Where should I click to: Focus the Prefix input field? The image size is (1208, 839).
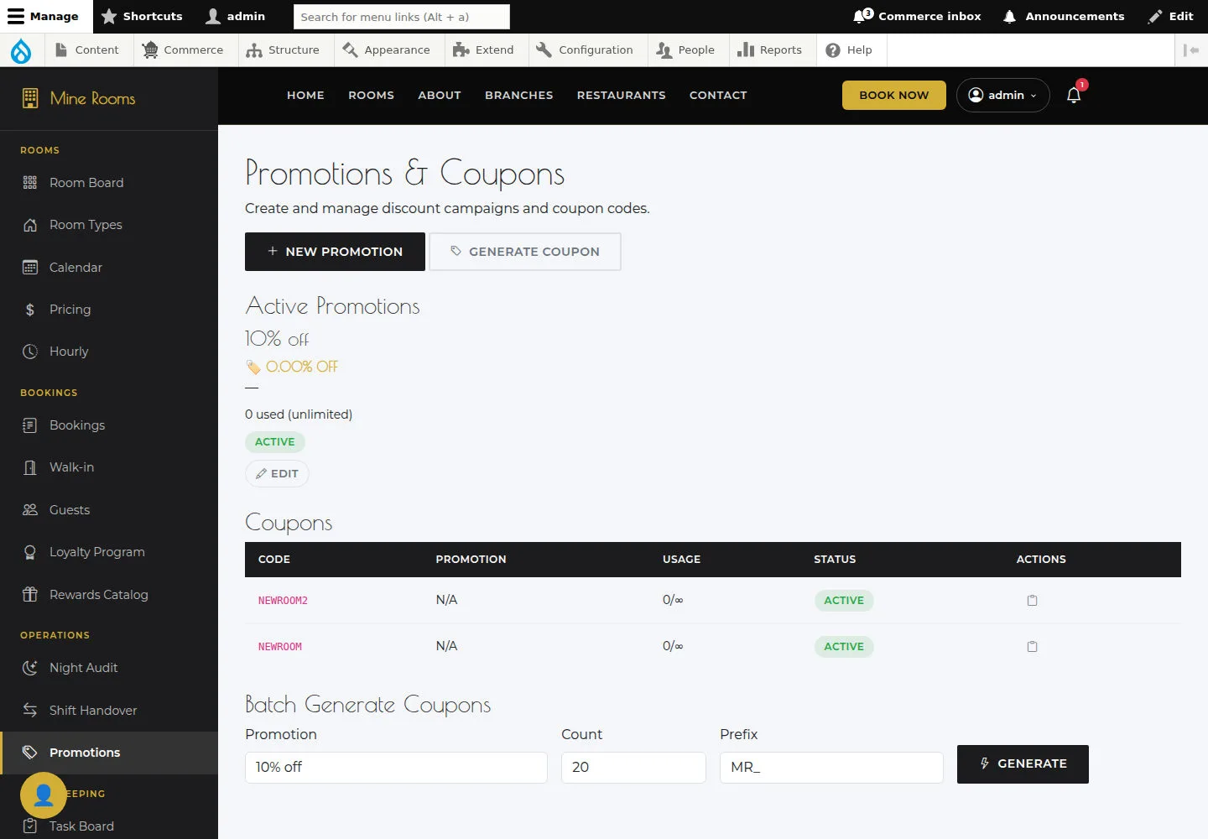(831, 767)
